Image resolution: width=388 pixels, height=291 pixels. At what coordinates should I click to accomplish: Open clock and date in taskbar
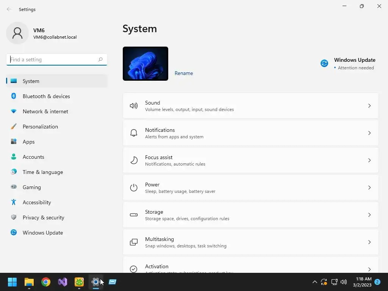click(362, 282)
